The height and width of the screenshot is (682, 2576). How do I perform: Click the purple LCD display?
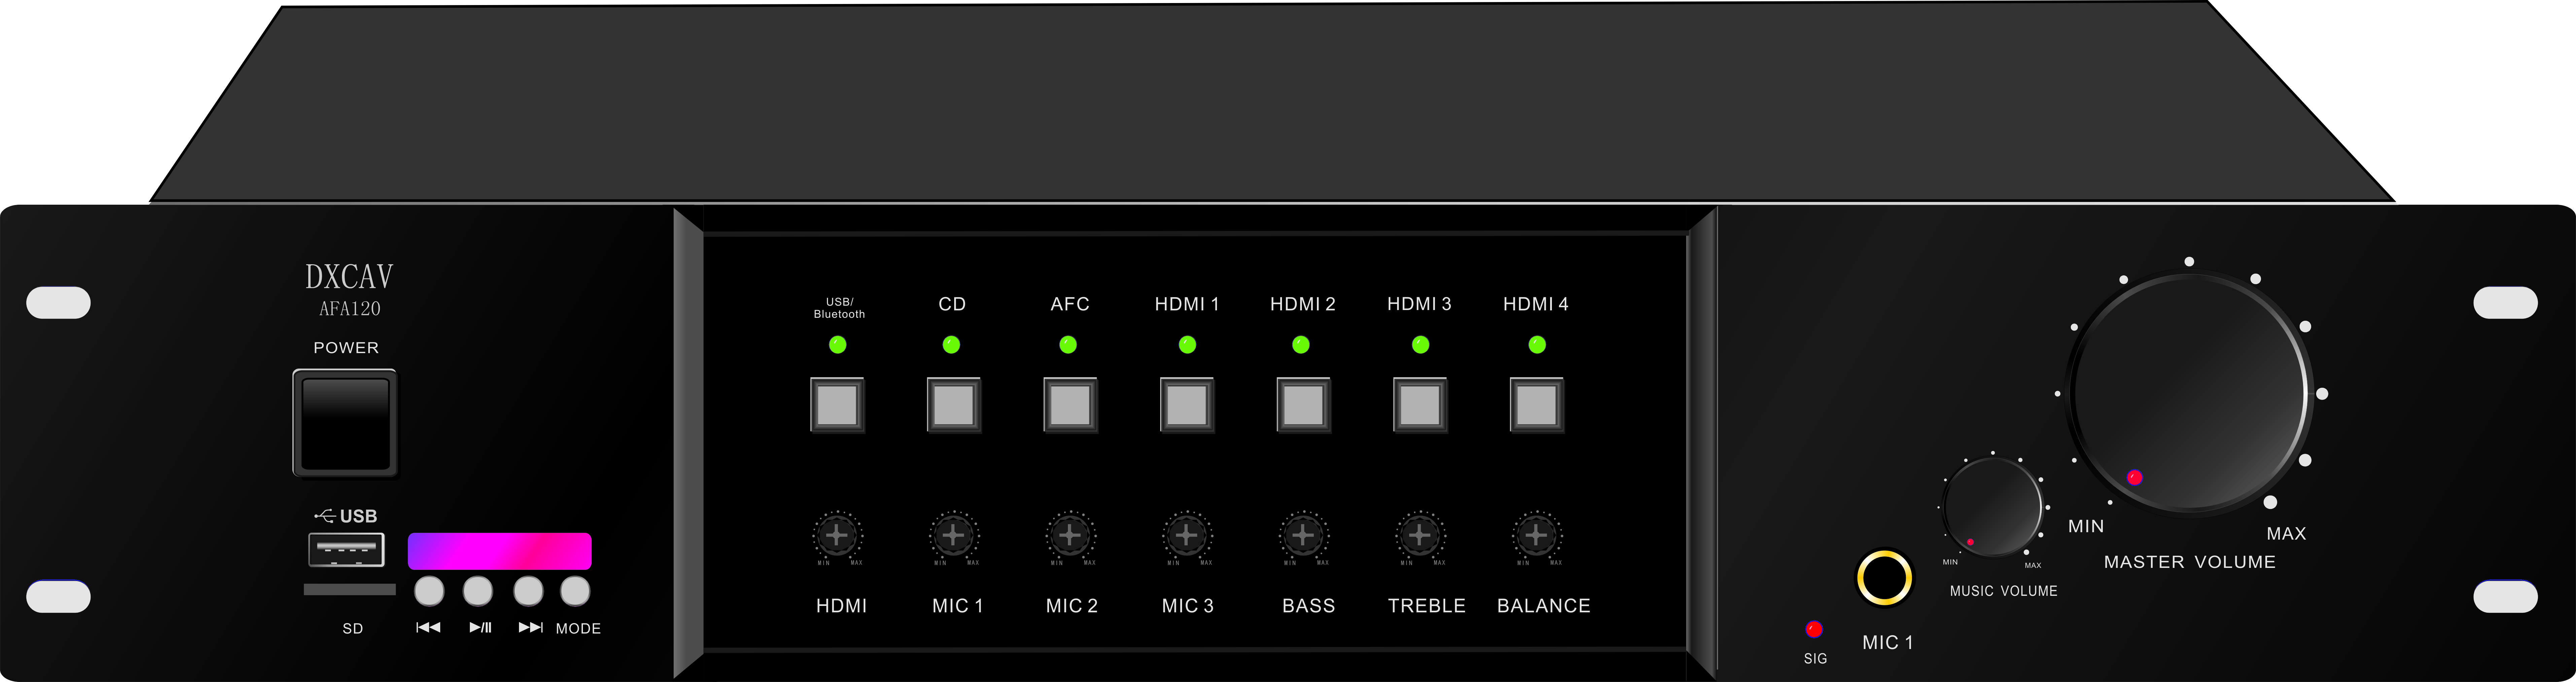click(499, 551)
